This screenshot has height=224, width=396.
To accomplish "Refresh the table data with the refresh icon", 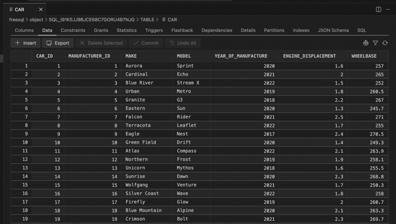I will point(385,43).
